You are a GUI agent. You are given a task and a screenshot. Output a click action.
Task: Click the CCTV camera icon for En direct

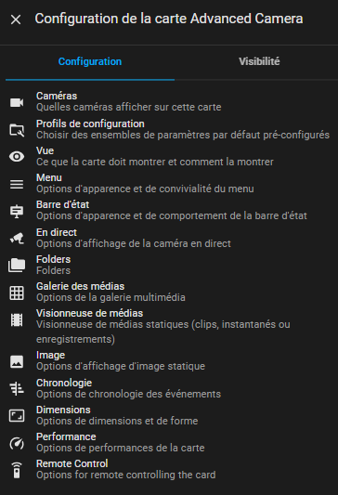point(17,239)
